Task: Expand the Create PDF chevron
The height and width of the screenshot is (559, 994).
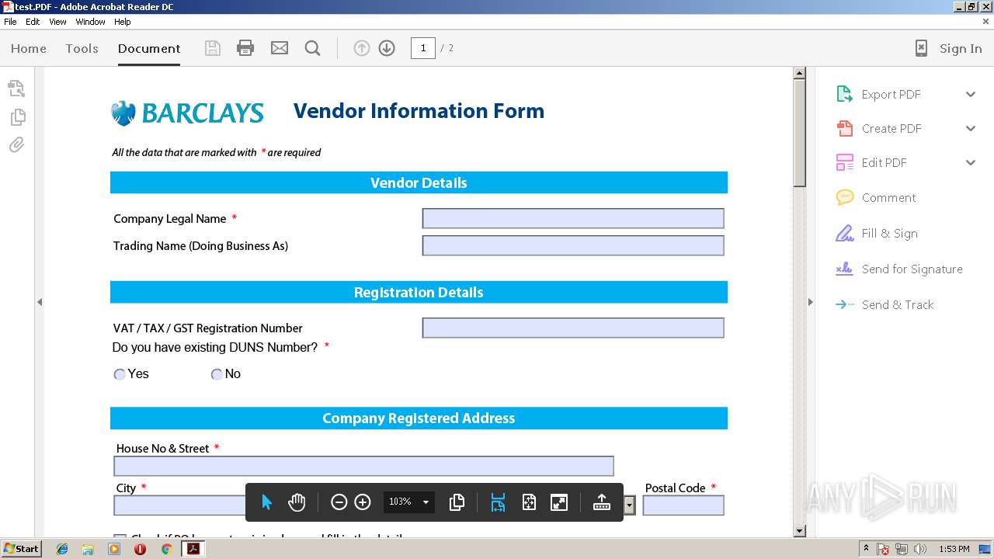Action: [x=971, y=129]
